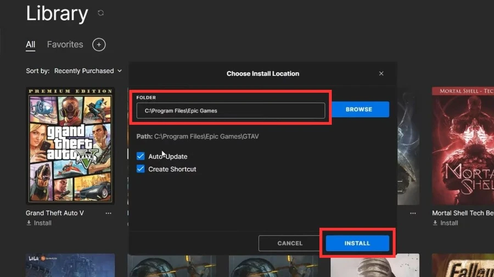Open the Sort by Recently Purchased dropdown

coord(88,71)
